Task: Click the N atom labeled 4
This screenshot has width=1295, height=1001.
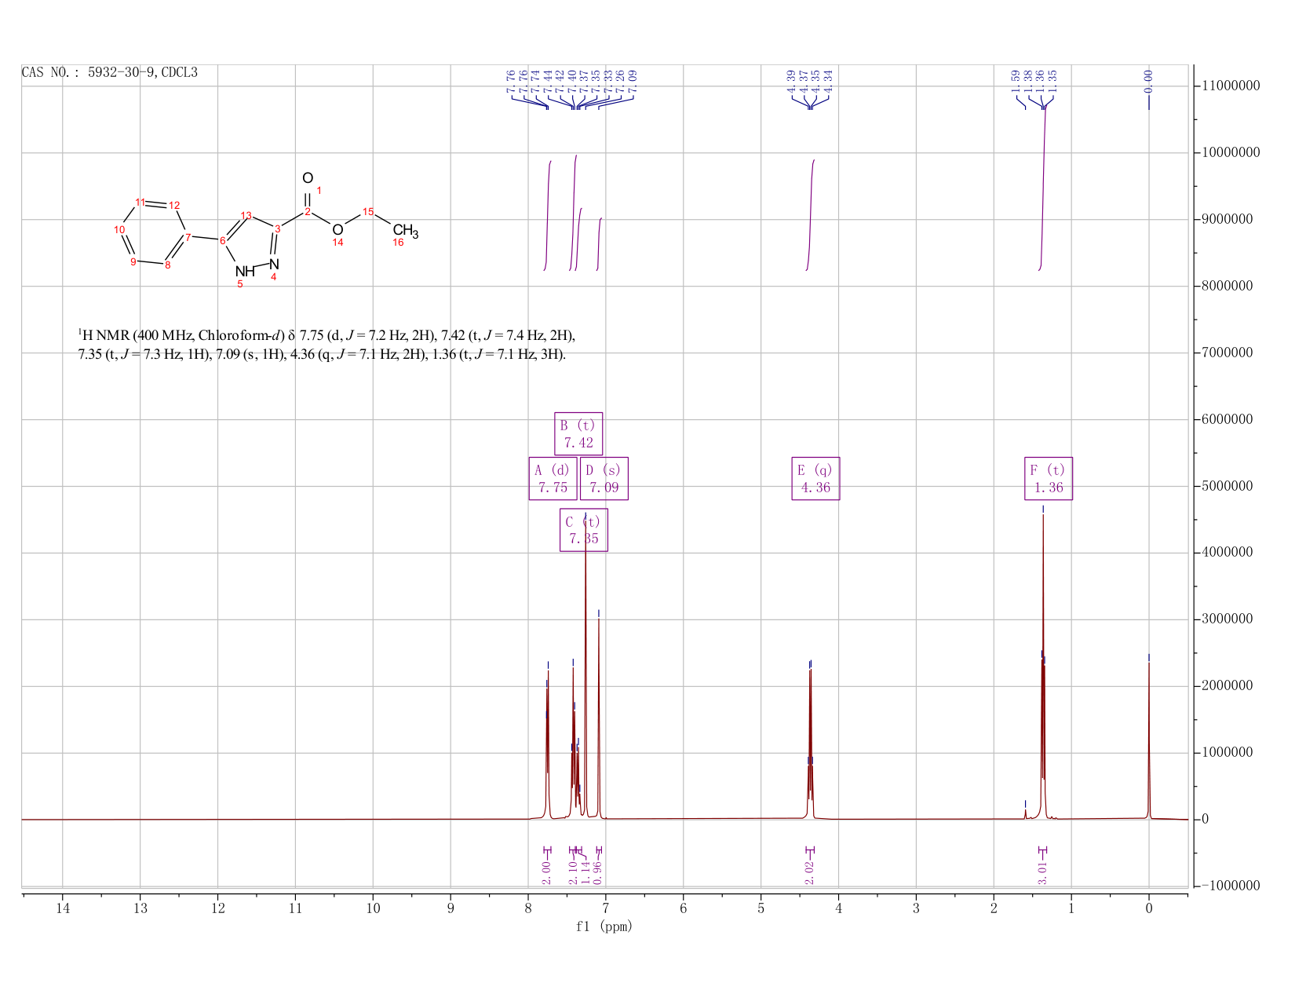Action: [x=274, y=264]
